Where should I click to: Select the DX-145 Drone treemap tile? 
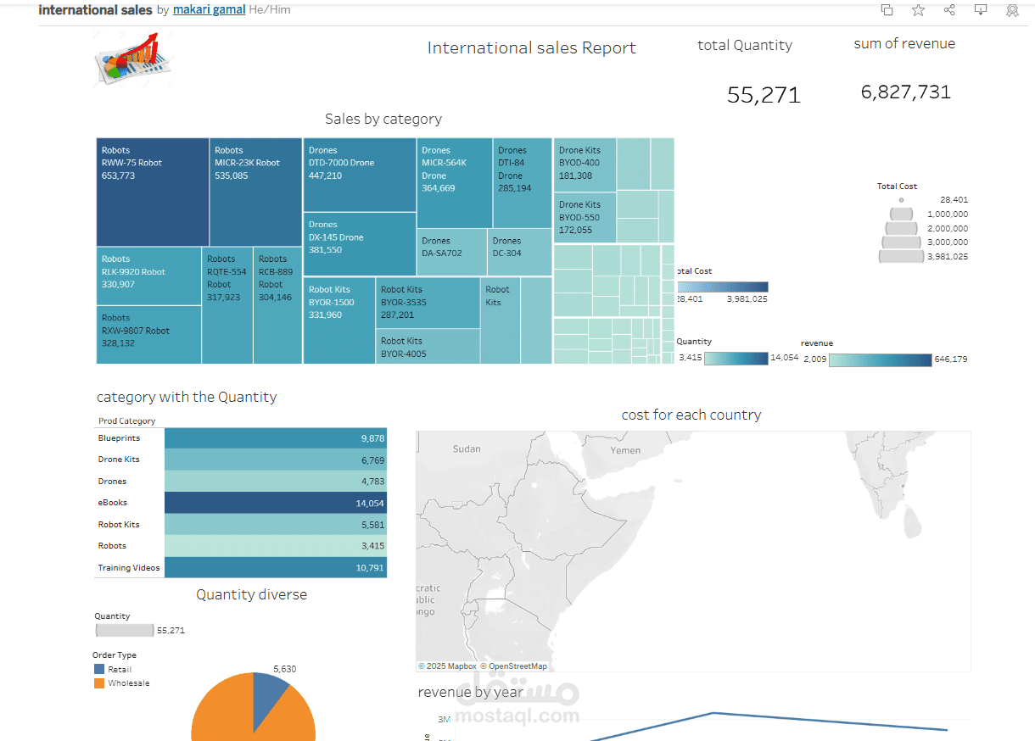coord(360,244)
